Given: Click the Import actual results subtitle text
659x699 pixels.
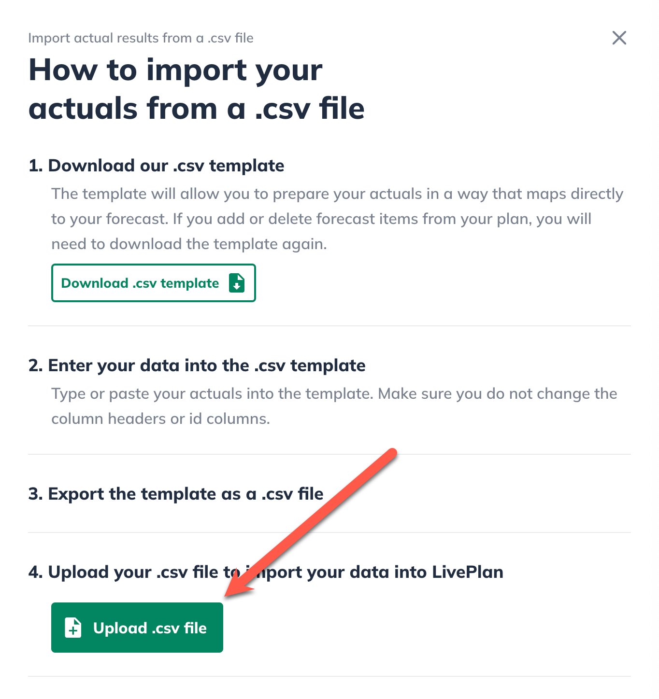Looking at the screenshot, I should pyautogui.click(x=141, y=38).
